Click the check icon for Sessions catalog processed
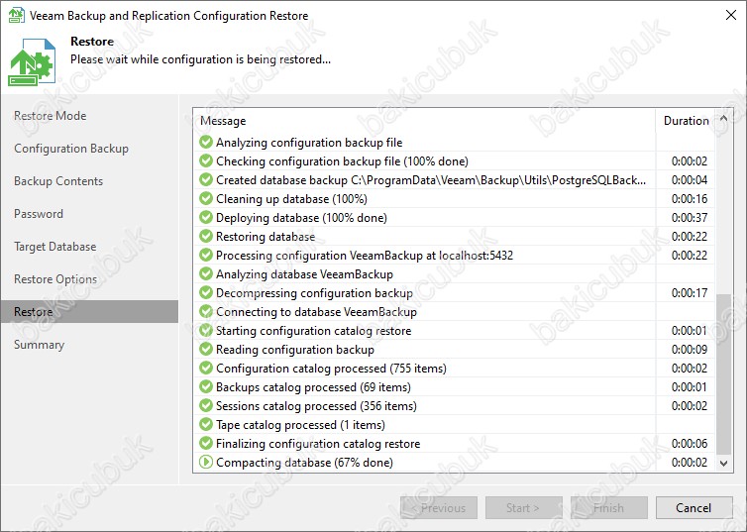Screen dimensions: 747x532 206,405
